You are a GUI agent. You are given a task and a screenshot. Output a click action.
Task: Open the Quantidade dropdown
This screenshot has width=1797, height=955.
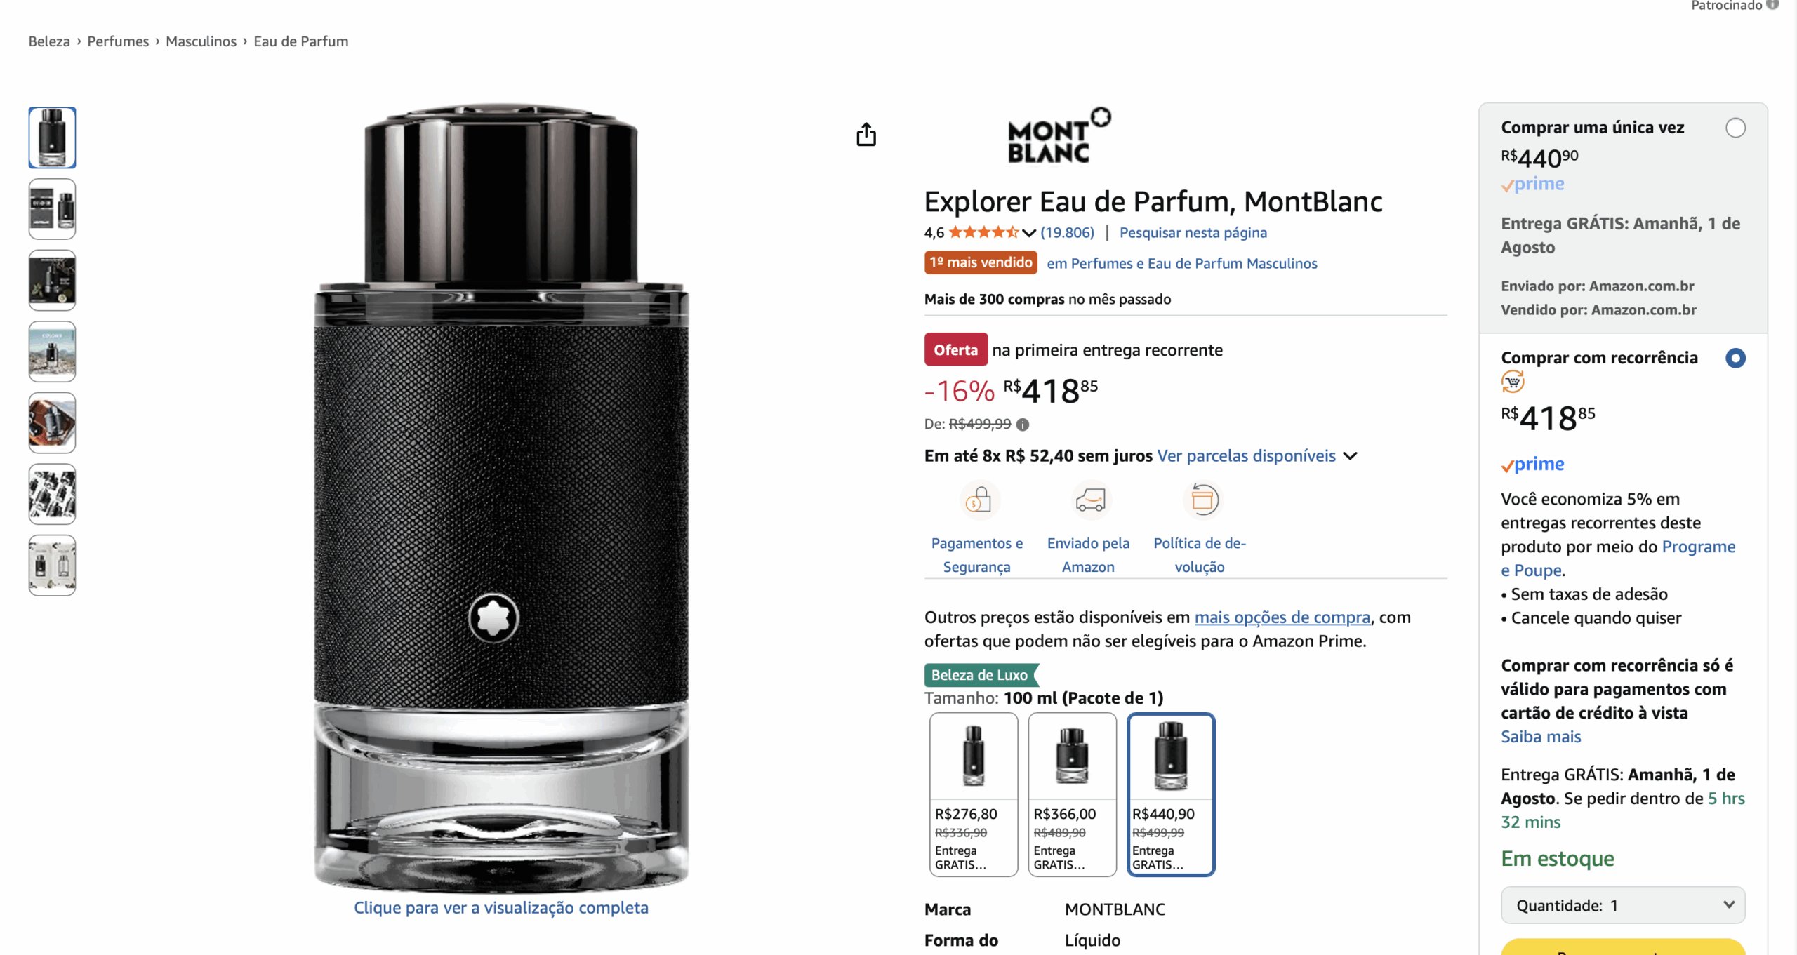pos(1623,905)
